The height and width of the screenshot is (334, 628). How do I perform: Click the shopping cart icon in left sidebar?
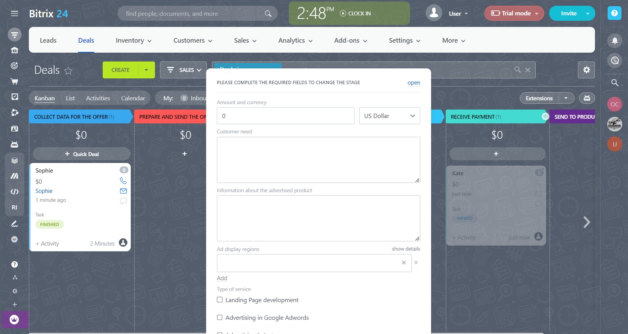click(15, 81)
